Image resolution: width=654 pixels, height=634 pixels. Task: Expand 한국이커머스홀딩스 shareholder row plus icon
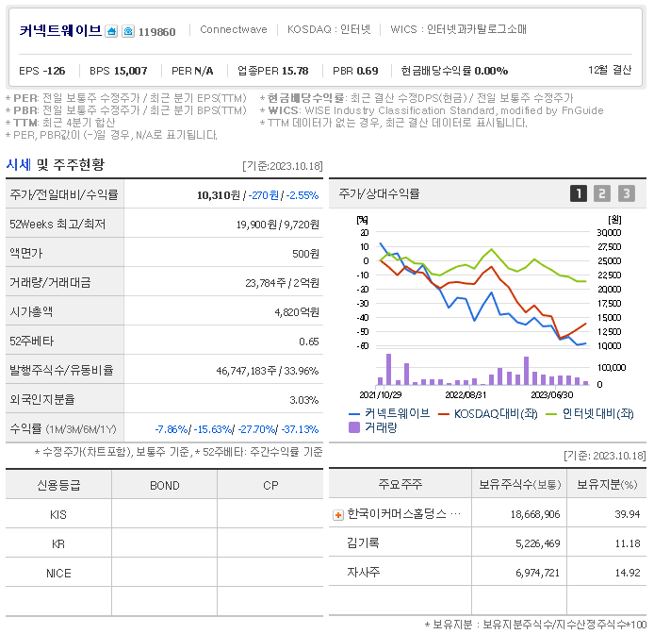(338, 515)
